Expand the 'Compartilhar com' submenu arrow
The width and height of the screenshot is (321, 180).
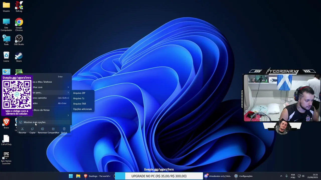[x=68, y=87]
